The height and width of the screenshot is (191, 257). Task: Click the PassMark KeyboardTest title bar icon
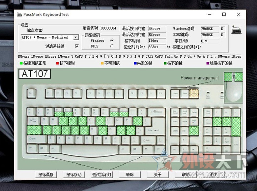click(19, 15)
